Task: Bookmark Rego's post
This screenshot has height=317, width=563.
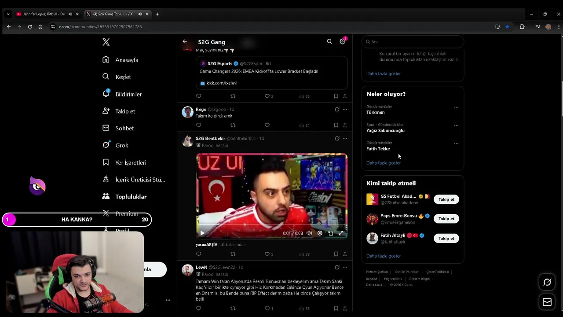Action: 336,125
